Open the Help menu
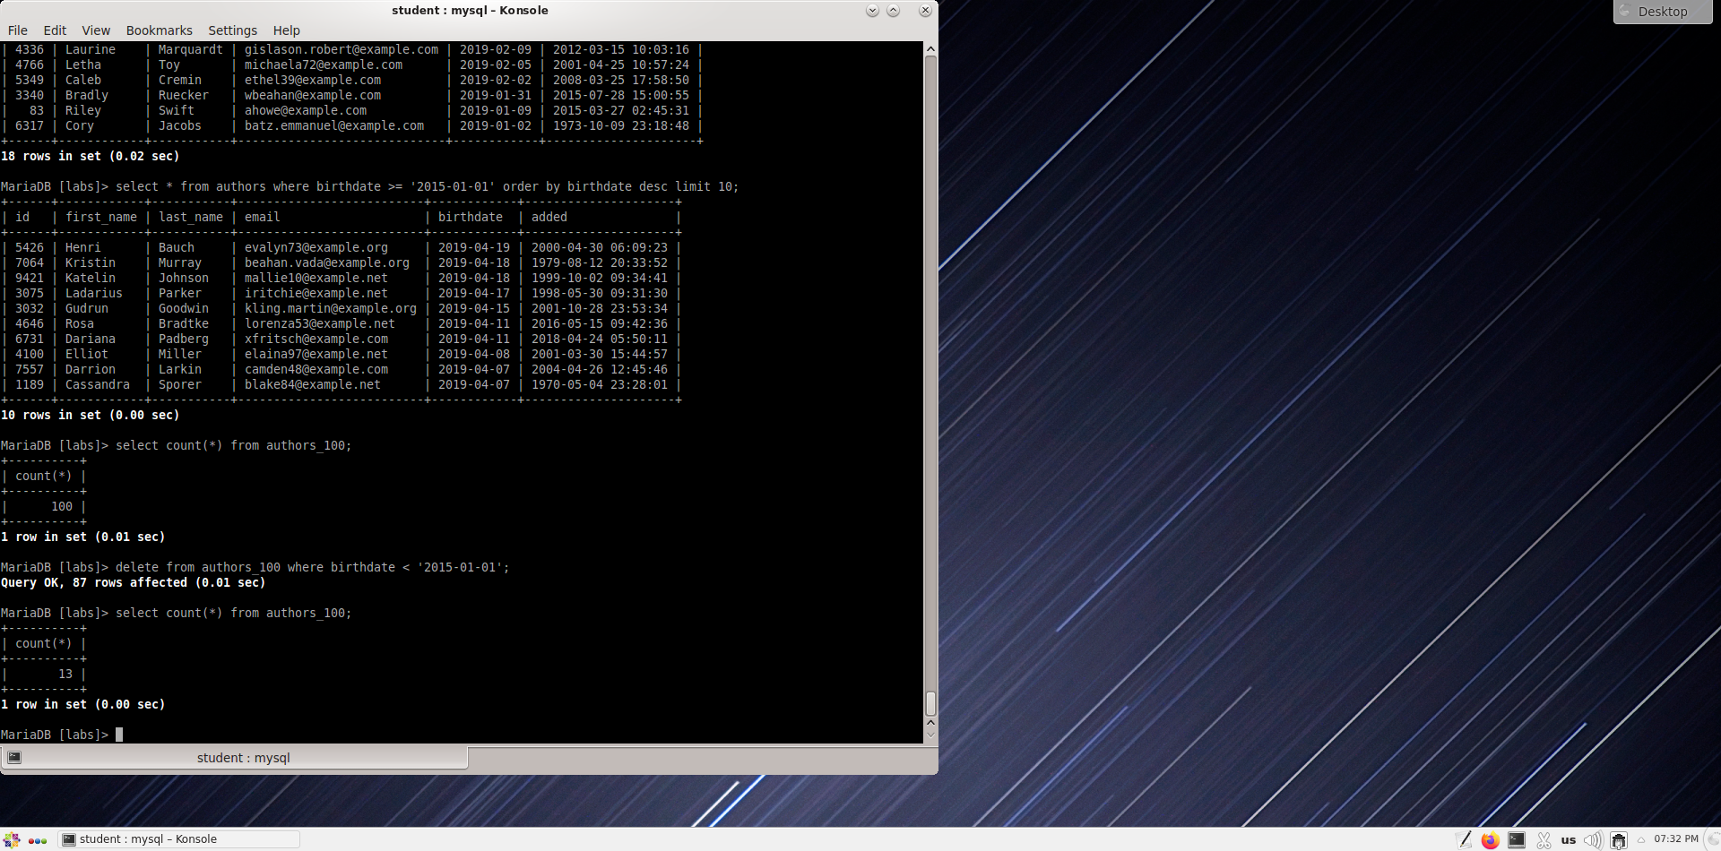 (286, 30)
